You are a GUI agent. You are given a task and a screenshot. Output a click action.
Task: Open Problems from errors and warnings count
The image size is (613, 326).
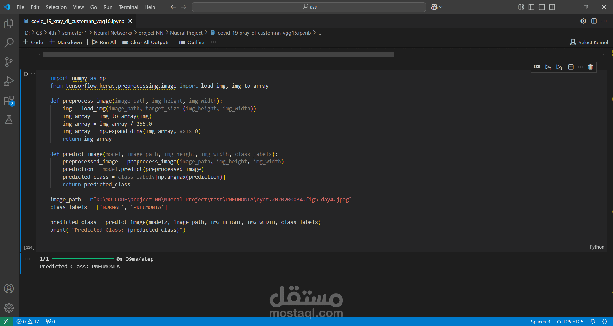(28, 322)
